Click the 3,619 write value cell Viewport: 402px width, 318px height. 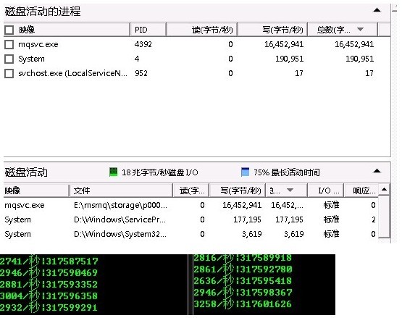(x=252, y=234)
